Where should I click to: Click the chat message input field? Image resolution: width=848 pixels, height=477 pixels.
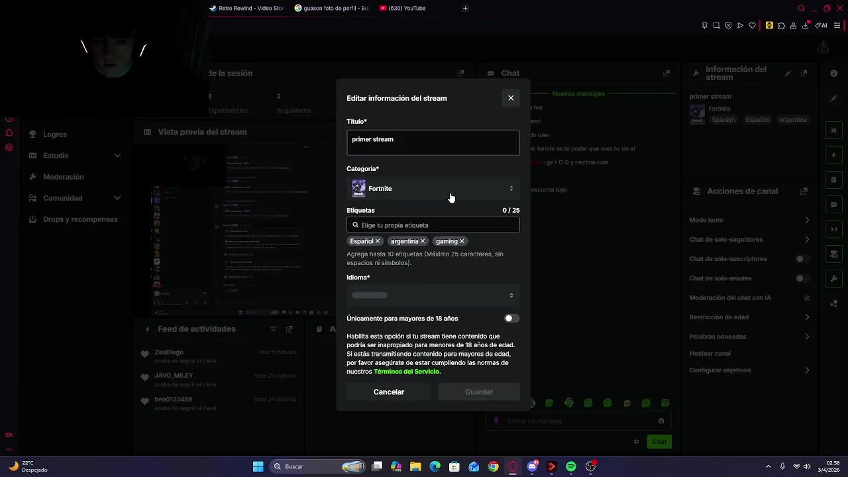pyautogui.click(x=578, y=421)
